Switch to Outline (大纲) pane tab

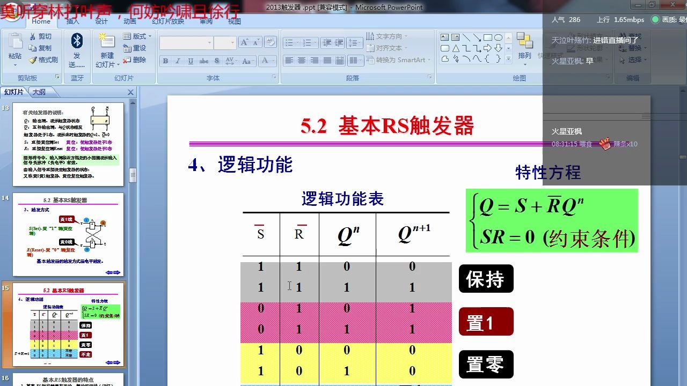[x=39, y=92]
